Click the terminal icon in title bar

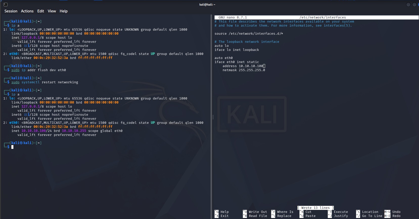pos(6,5)
